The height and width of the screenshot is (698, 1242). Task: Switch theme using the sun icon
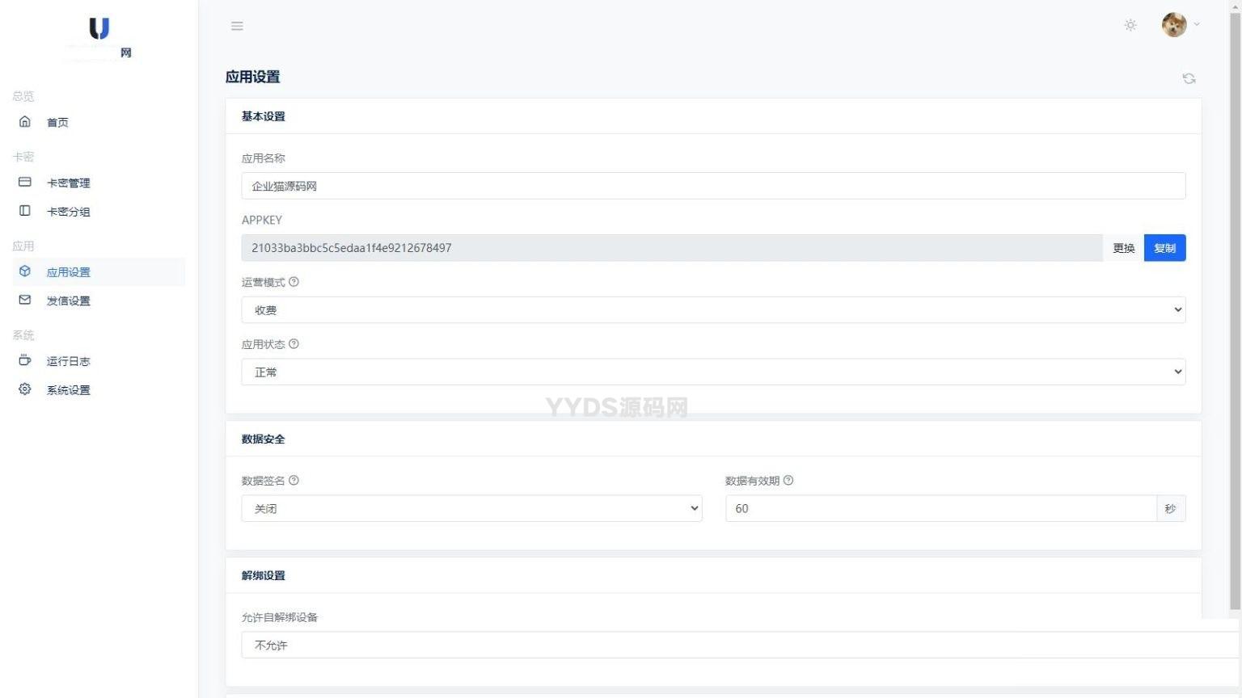click(1130, 25)
